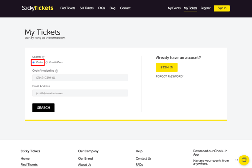Viewport: 252px width, 168px height.
Task: Open the footer Find Tickets link
Action: (29, 165)
